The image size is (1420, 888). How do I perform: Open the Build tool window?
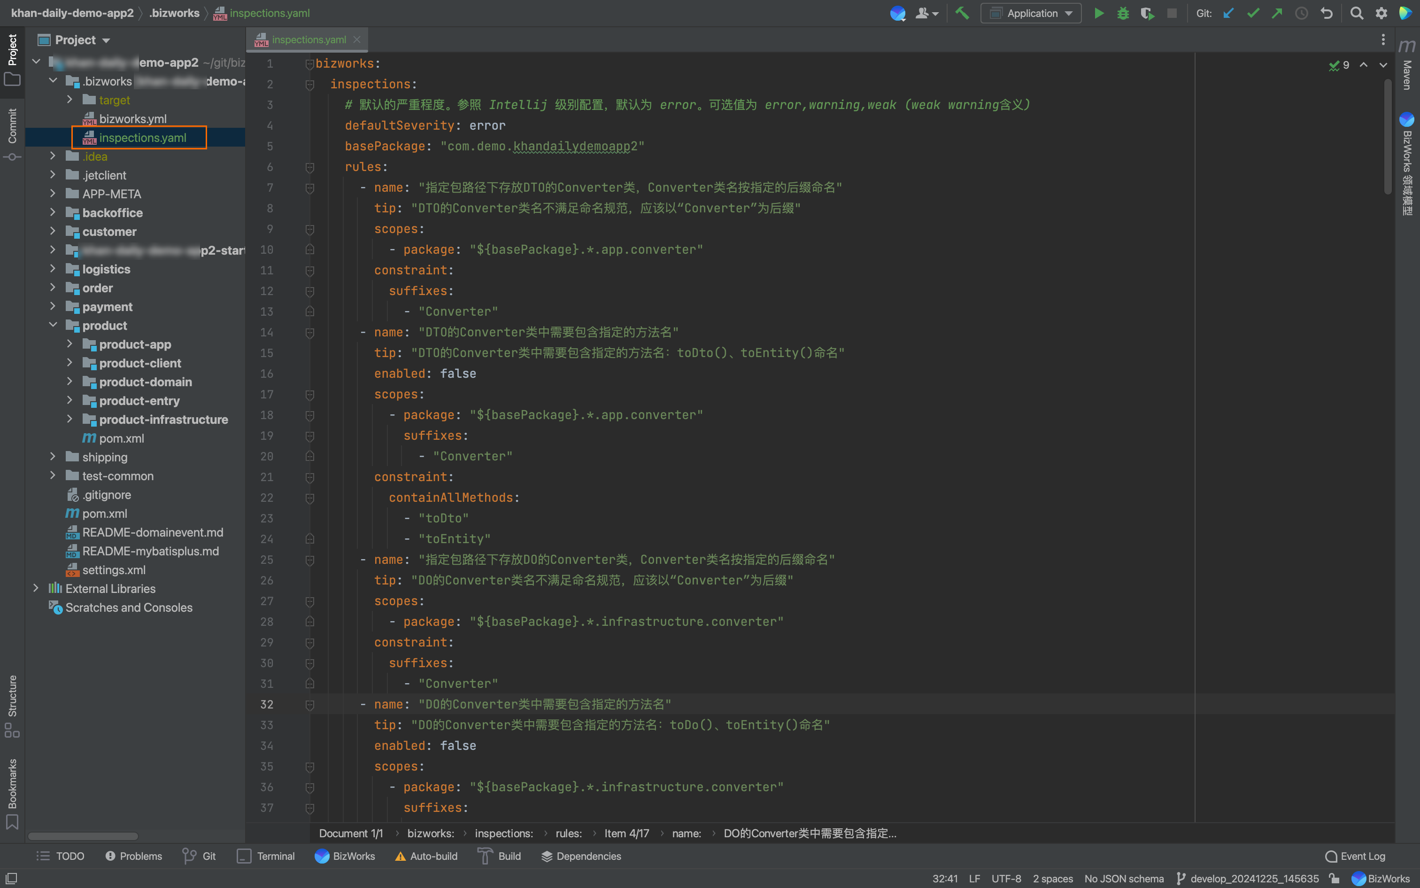click(x=499, y=856)
